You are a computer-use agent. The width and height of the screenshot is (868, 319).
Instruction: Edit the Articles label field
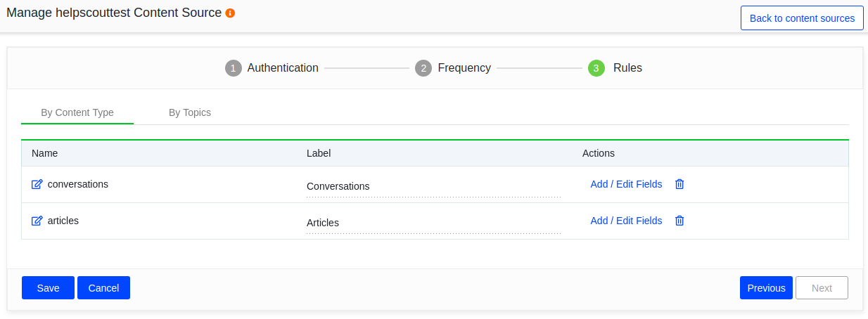tap(433, 223)
